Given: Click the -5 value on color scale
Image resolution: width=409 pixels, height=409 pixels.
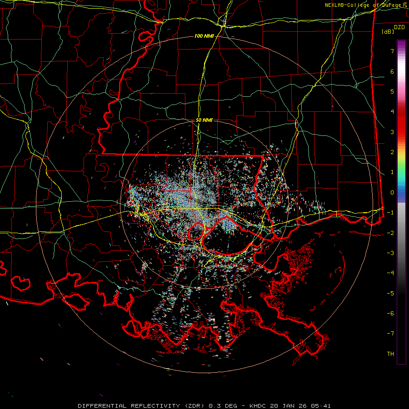Looking at the screenshot, I should click(x=390, y=294).
